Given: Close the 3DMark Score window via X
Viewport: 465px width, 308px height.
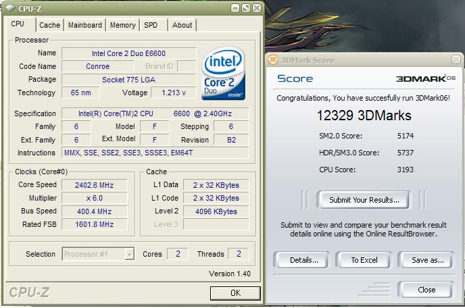Looking at the screenshot, I should 456,59.
